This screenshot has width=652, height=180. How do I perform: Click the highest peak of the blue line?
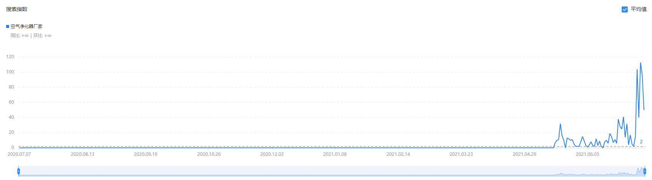(641, 63)
